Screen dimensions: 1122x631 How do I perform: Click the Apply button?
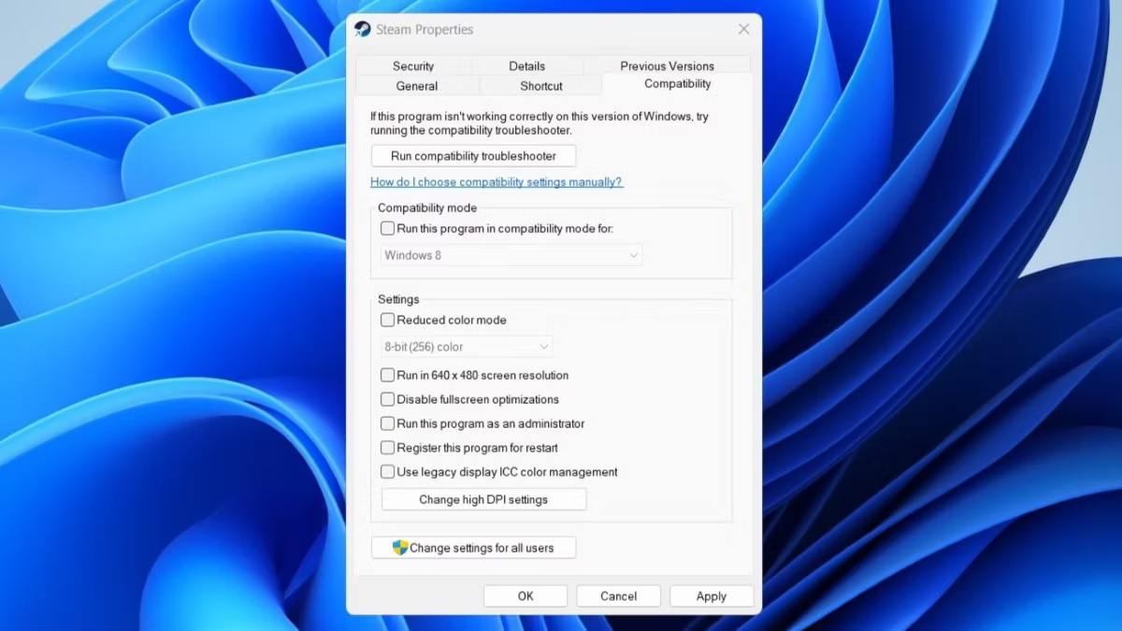click(712, 596)
